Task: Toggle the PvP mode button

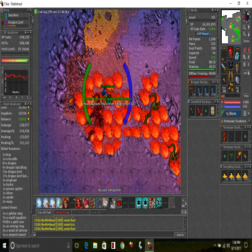Action: tap(246, 73)
